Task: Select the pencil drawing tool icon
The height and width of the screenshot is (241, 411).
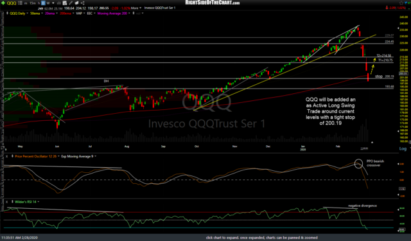Action: tap(71, 3)
